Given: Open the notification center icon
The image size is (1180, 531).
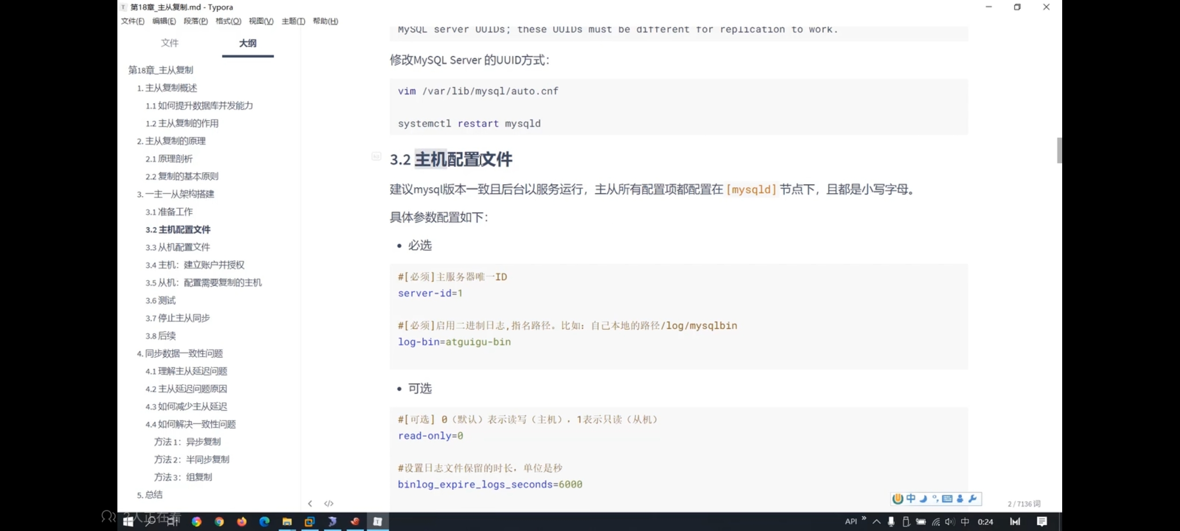Looking at the screenshot, I should [x=1042, y=521].
